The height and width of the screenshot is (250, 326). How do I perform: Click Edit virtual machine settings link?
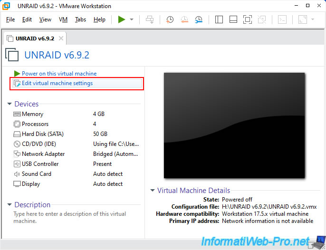point(57,83)
